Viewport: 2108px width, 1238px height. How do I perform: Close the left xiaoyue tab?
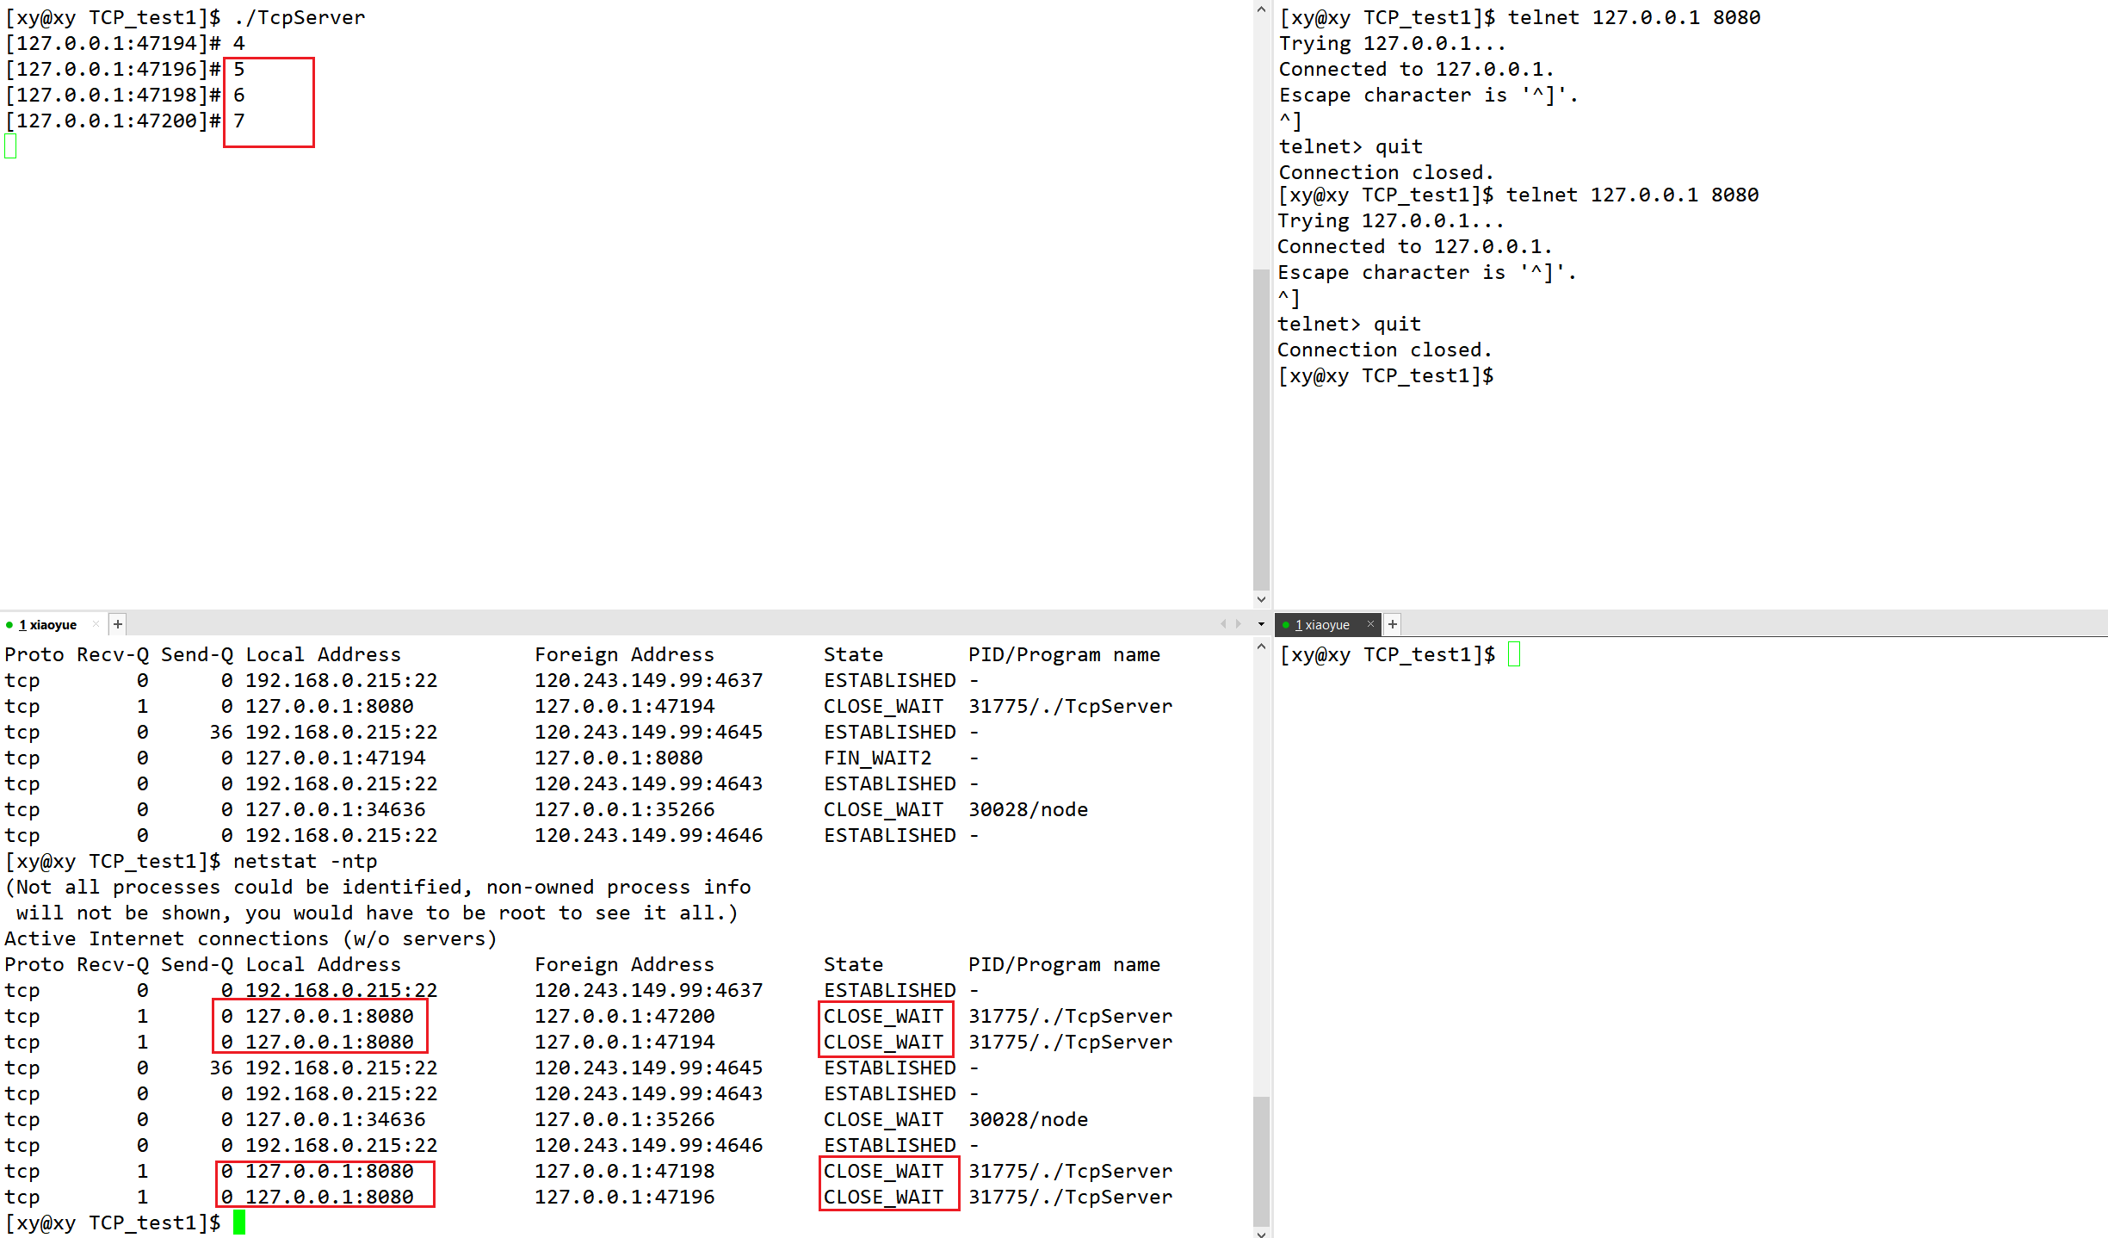96,624
